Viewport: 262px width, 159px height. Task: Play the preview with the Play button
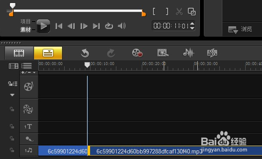pos(43,26)
